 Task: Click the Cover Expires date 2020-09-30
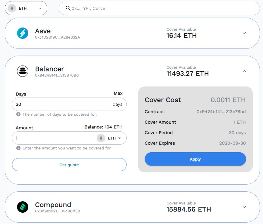[232, 143]
